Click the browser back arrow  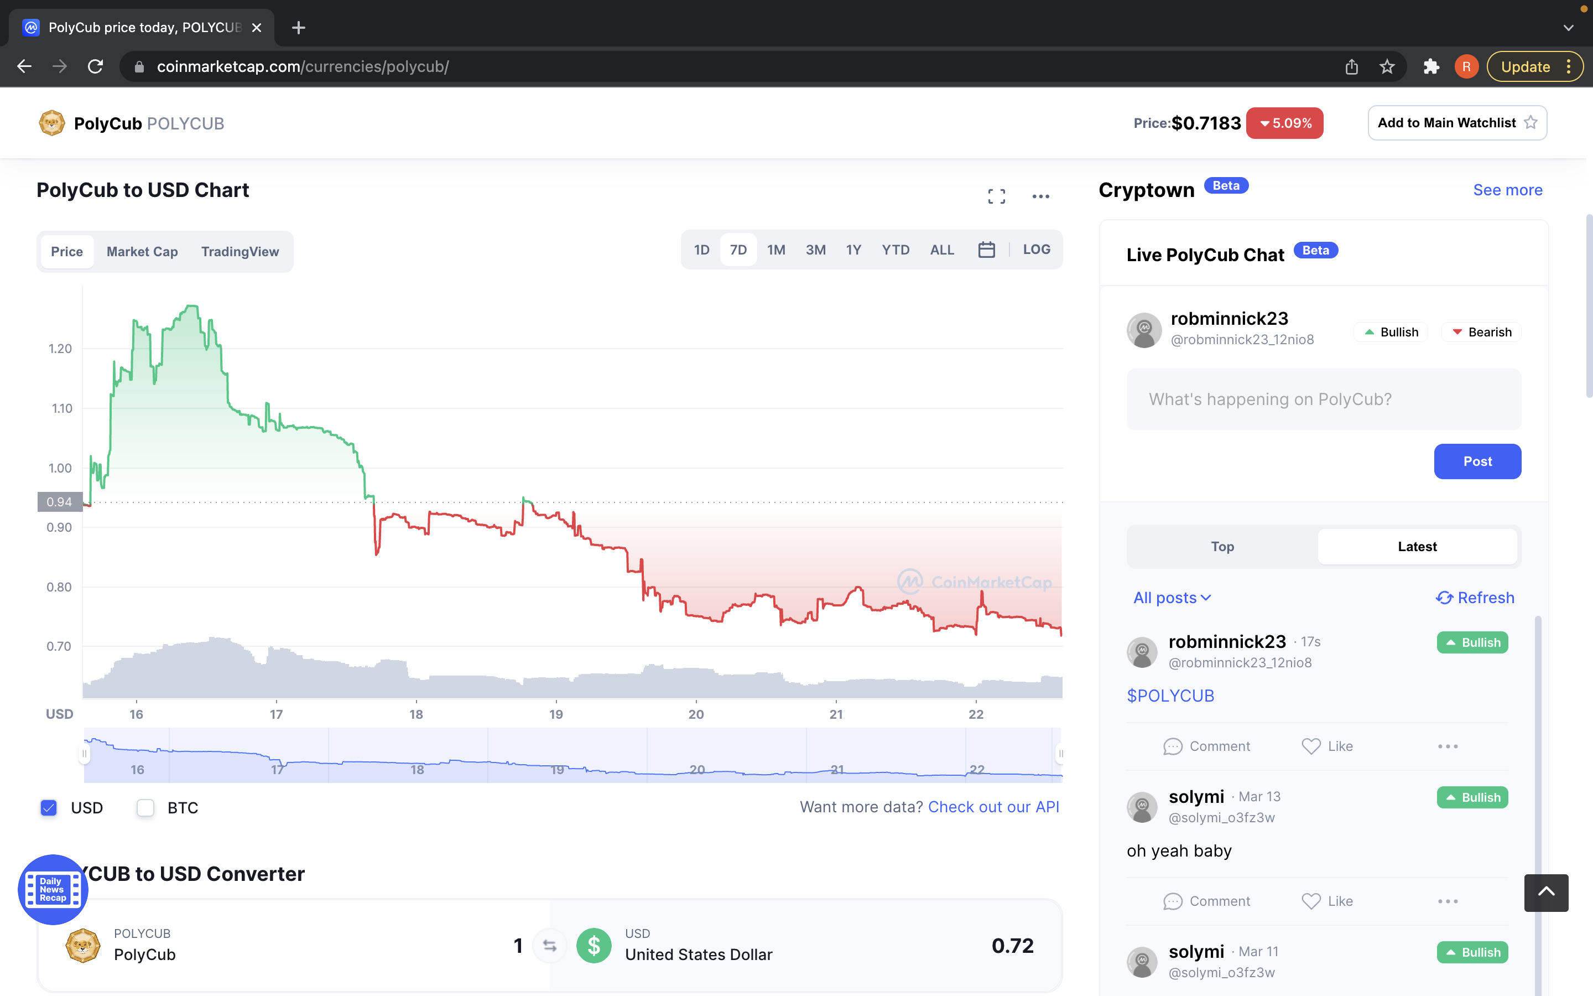point(24,66)
